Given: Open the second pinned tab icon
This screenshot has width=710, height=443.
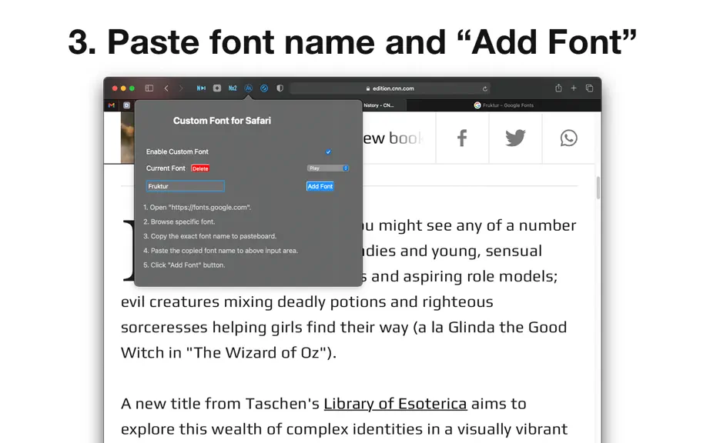Looking at the screenshot, I should (x=127, y=105).
